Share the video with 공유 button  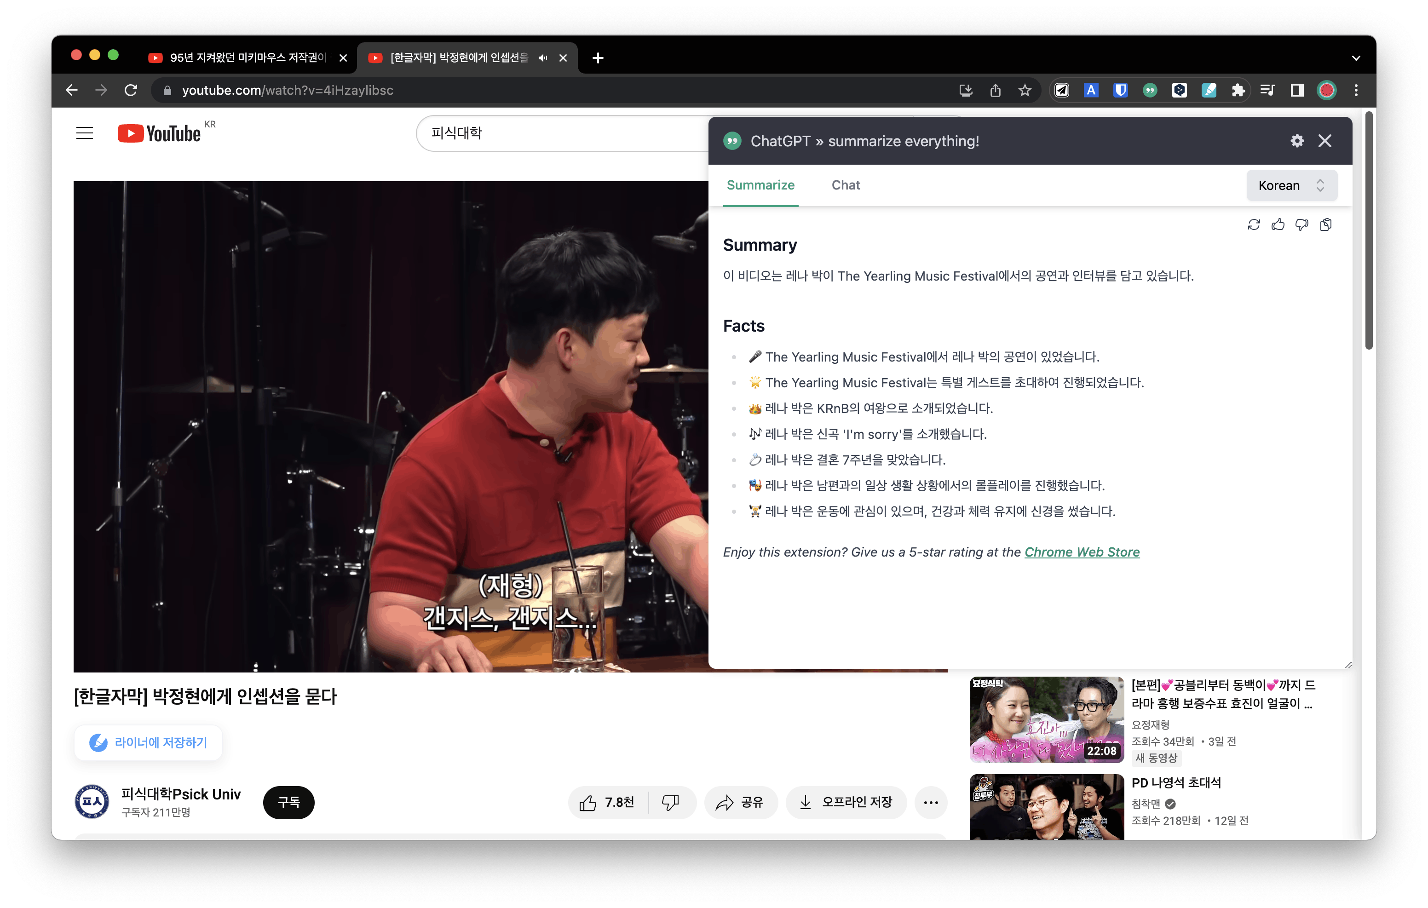click(740, 802)
